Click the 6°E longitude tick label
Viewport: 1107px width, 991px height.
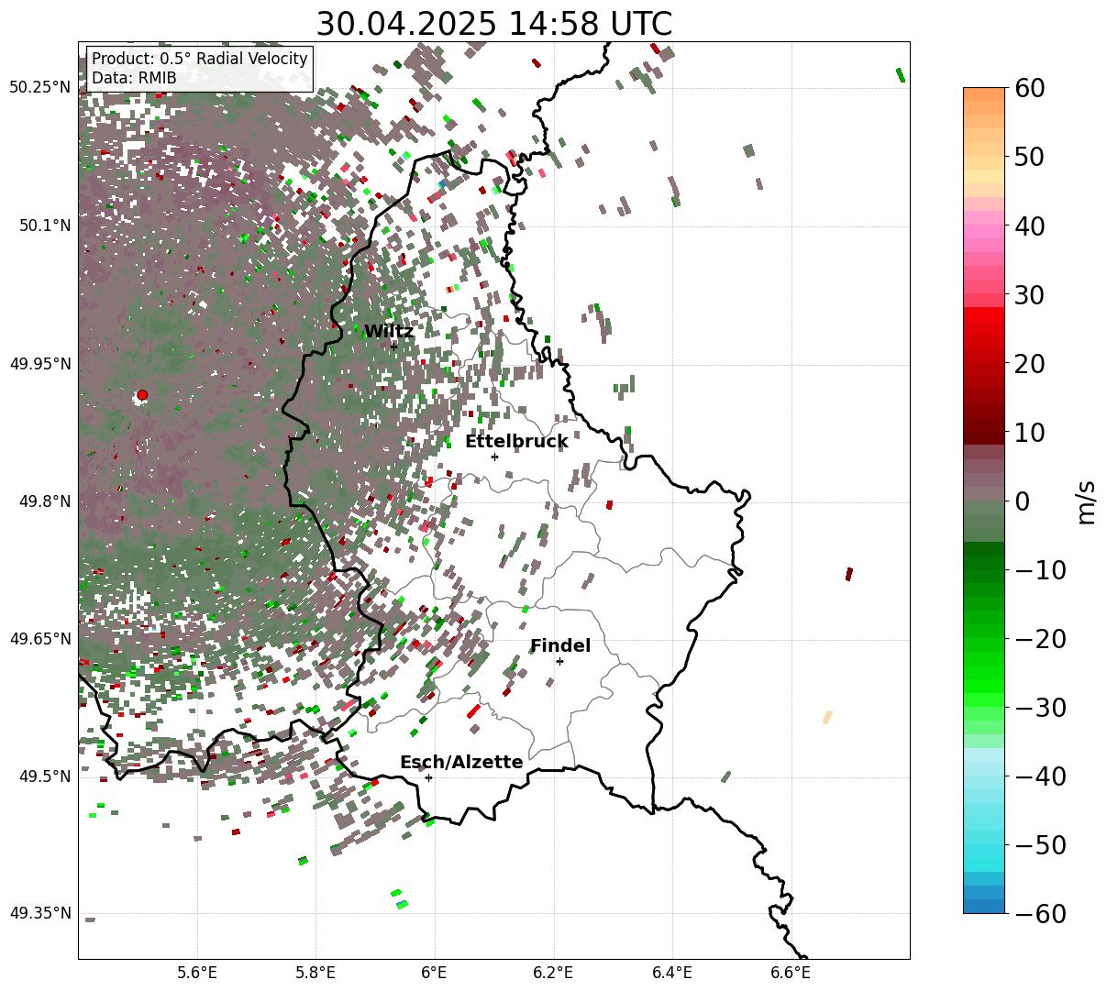(x=435, y=973)
